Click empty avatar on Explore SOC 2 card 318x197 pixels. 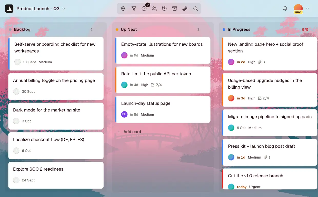(16, 180)
